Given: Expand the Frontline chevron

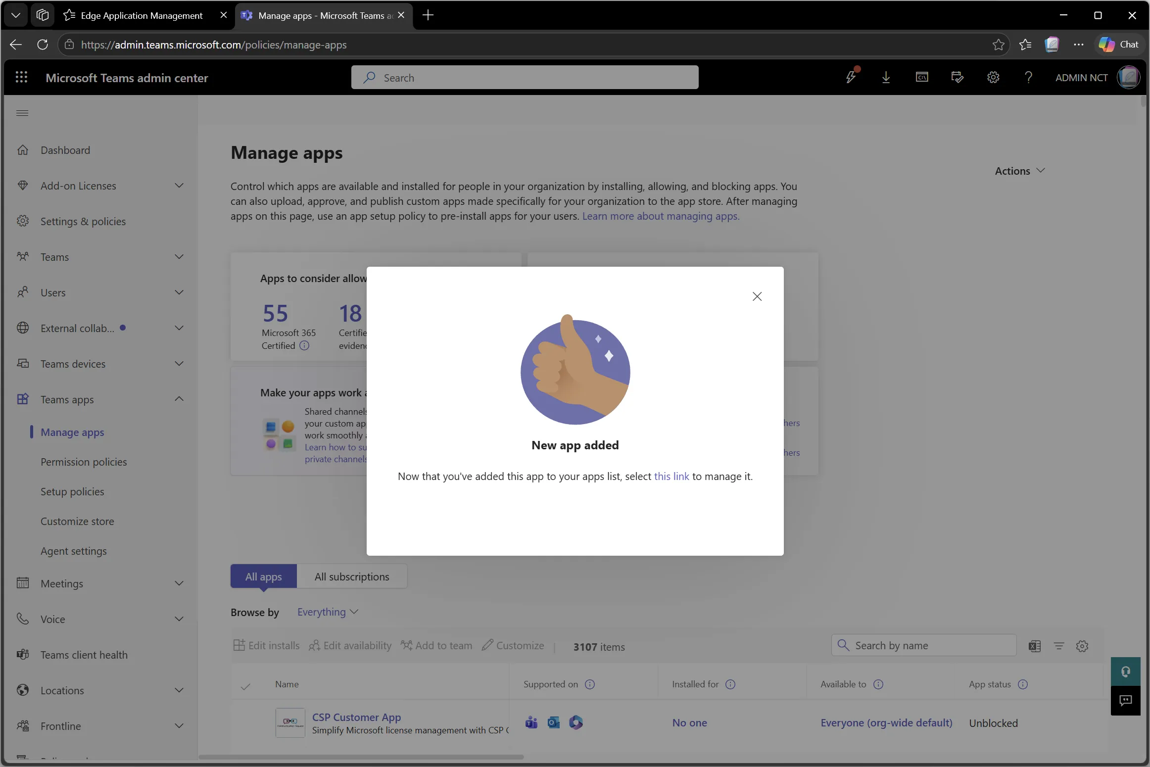Looking at the screenshot, I should click(x=179, y=726).
